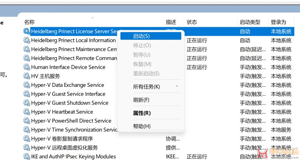Select Heidelberg Prinect Maintenance Center service
Image resolution: width=300 pixels, height=160 pixels.
(74, 49)
